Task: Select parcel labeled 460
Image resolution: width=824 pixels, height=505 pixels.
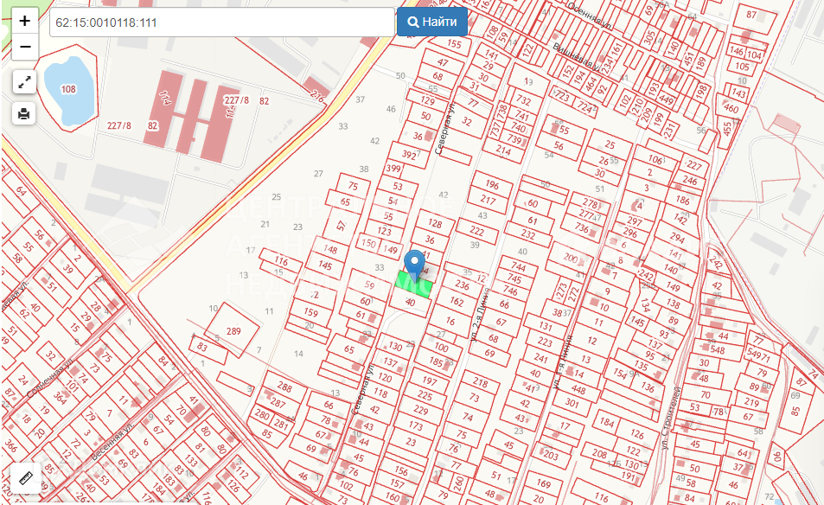Action: [731, 109]
